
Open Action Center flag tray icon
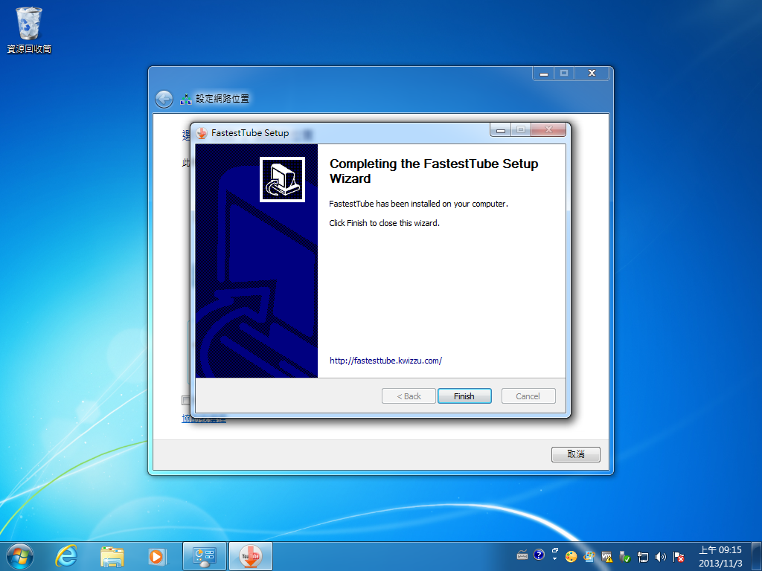tap(679, 557)
